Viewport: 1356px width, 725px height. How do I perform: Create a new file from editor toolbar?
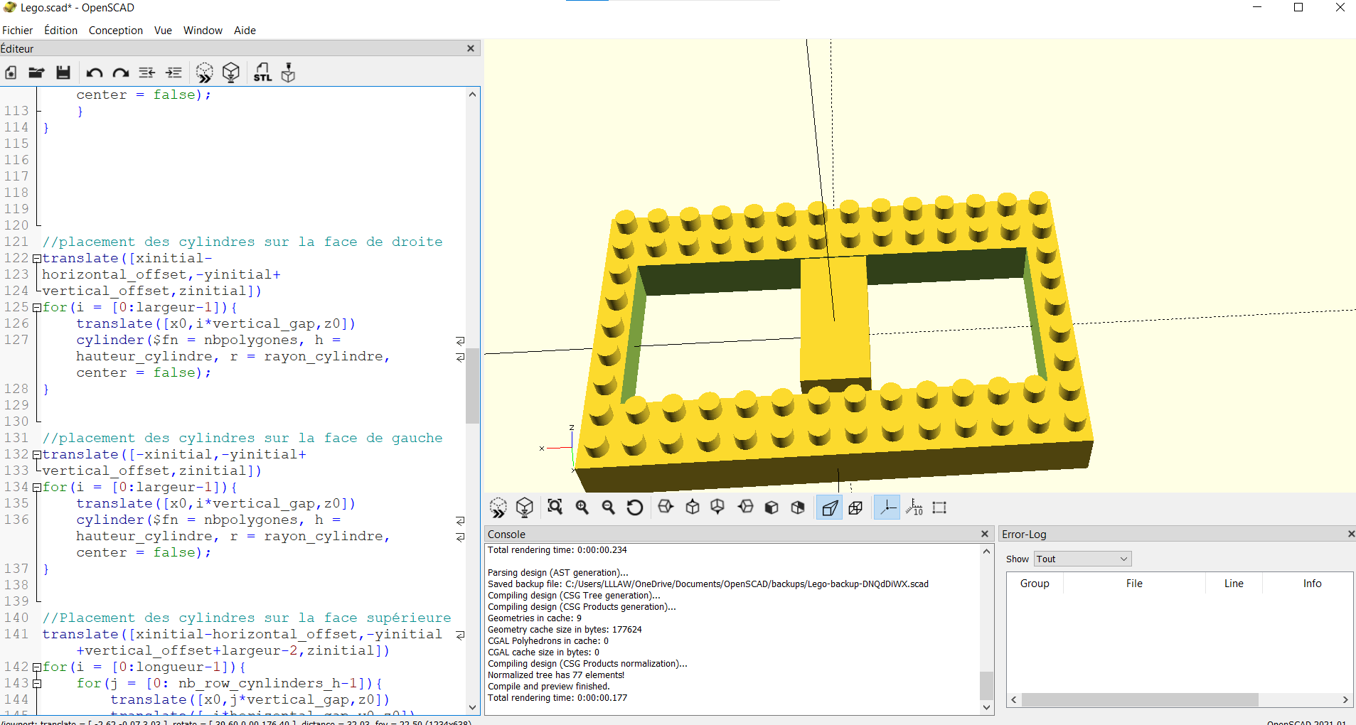tap(11, 72)
